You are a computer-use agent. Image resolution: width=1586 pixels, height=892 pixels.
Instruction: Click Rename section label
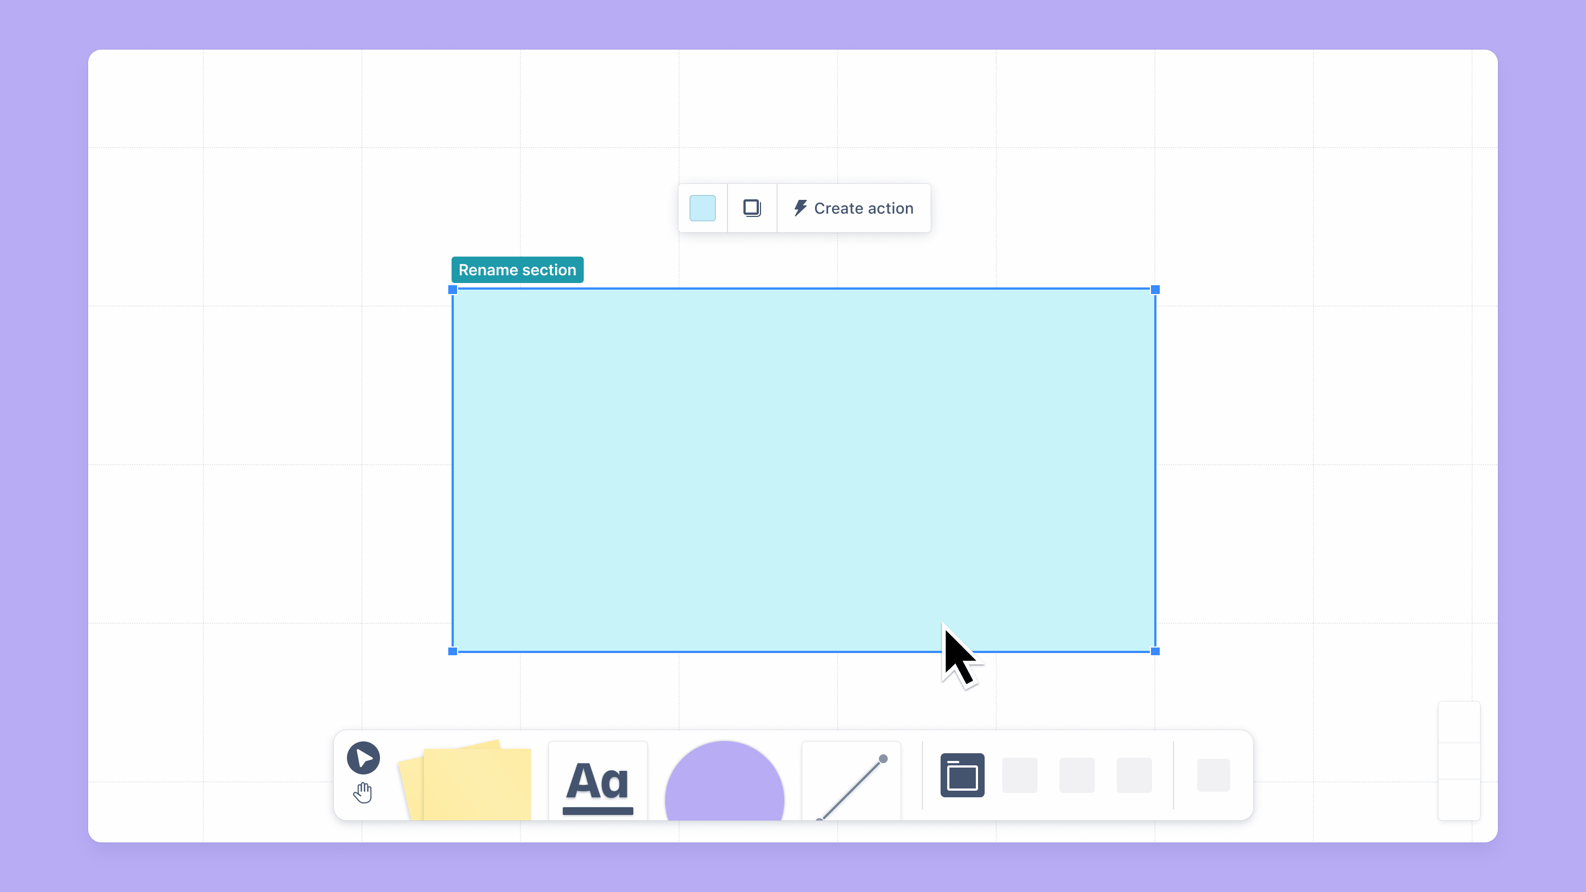tap(518, 270)
